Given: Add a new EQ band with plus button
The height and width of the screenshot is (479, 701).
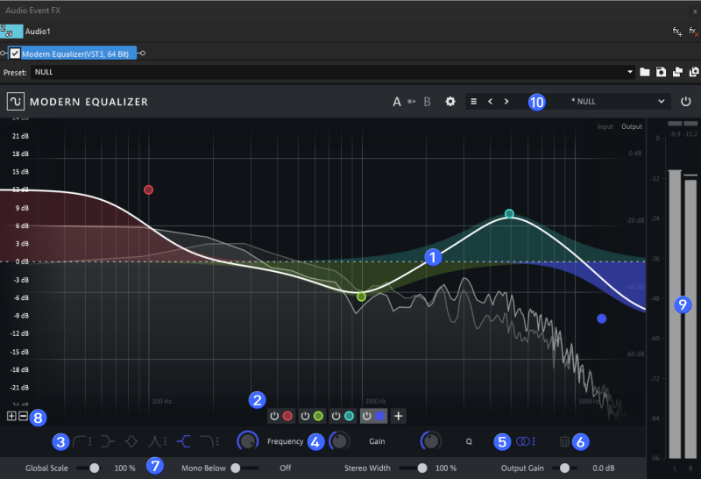Looking at the screenshot, I should point(398,416).
